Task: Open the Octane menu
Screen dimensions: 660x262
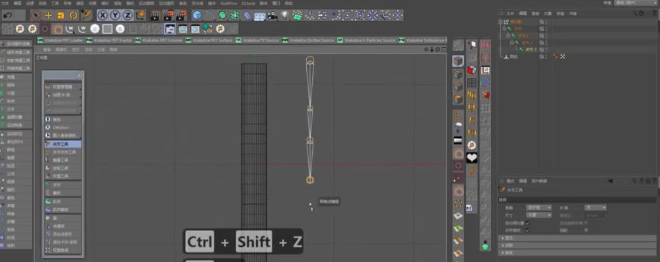Action: click(248, 3)
